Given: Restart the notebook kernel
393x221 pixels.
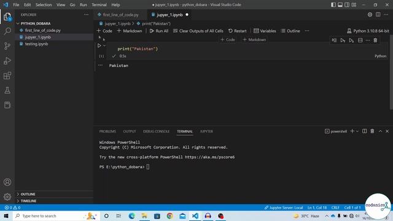Looking at the screenshot, I should [238, 31].
